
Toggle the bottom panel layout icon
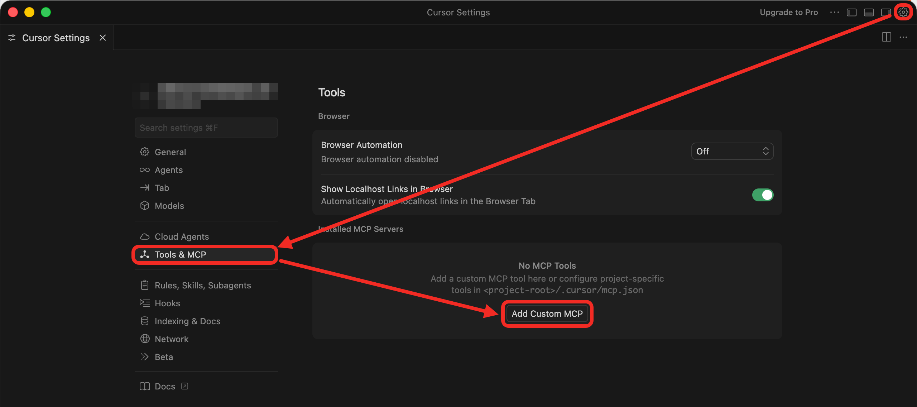point(869,13)
